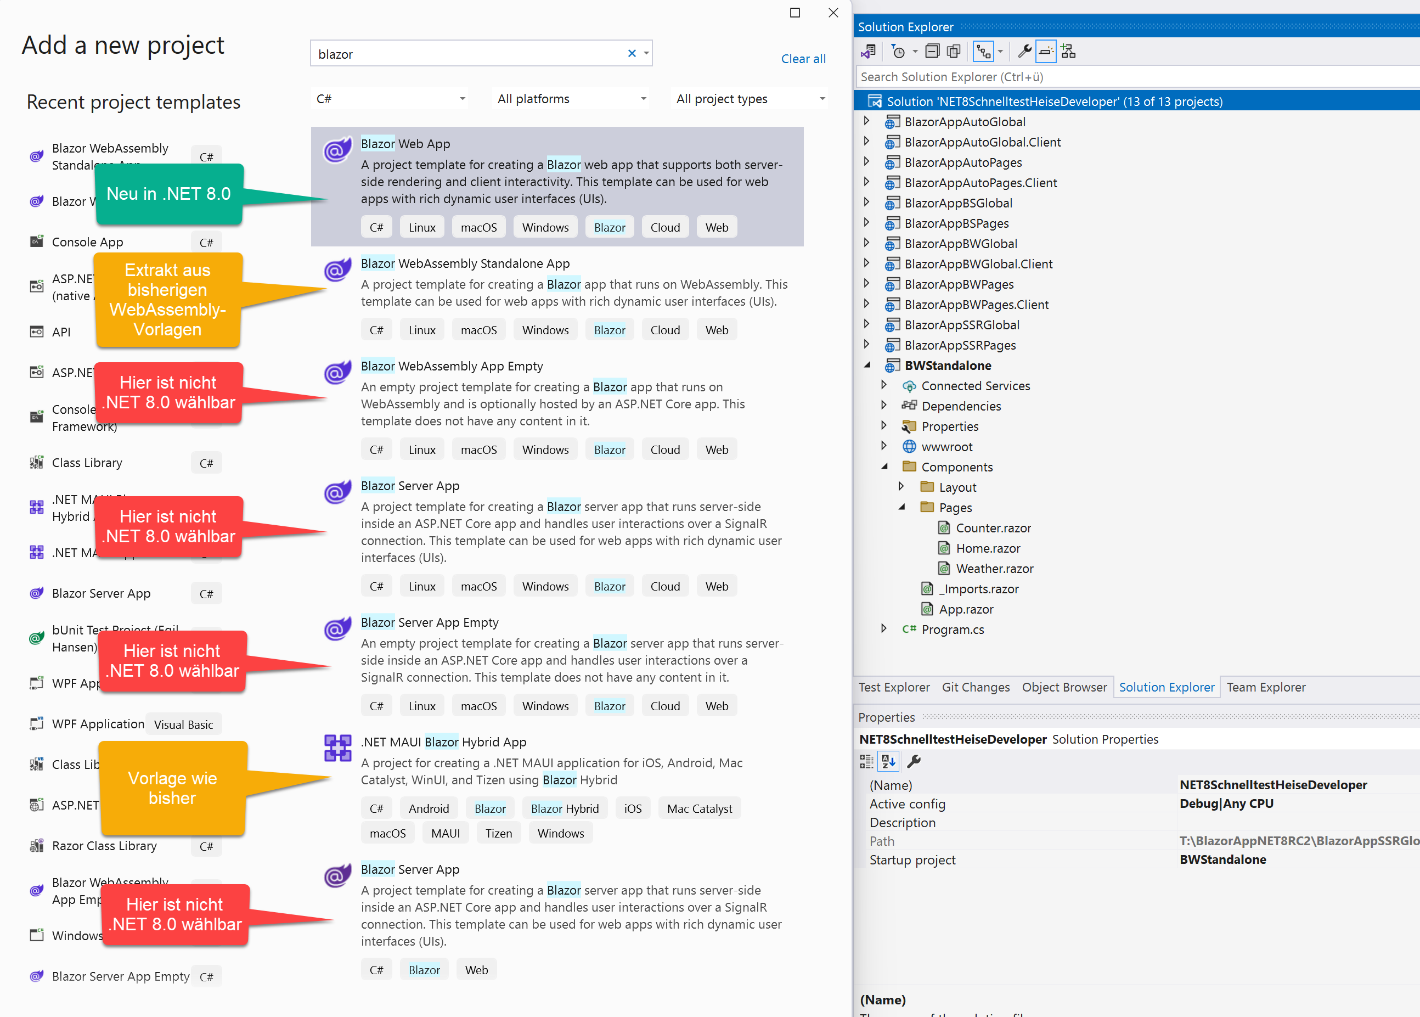The height and width of the screenshot is (1017, 1420).
Task: Click the Show All Files icon
Action: pos(954,52)
